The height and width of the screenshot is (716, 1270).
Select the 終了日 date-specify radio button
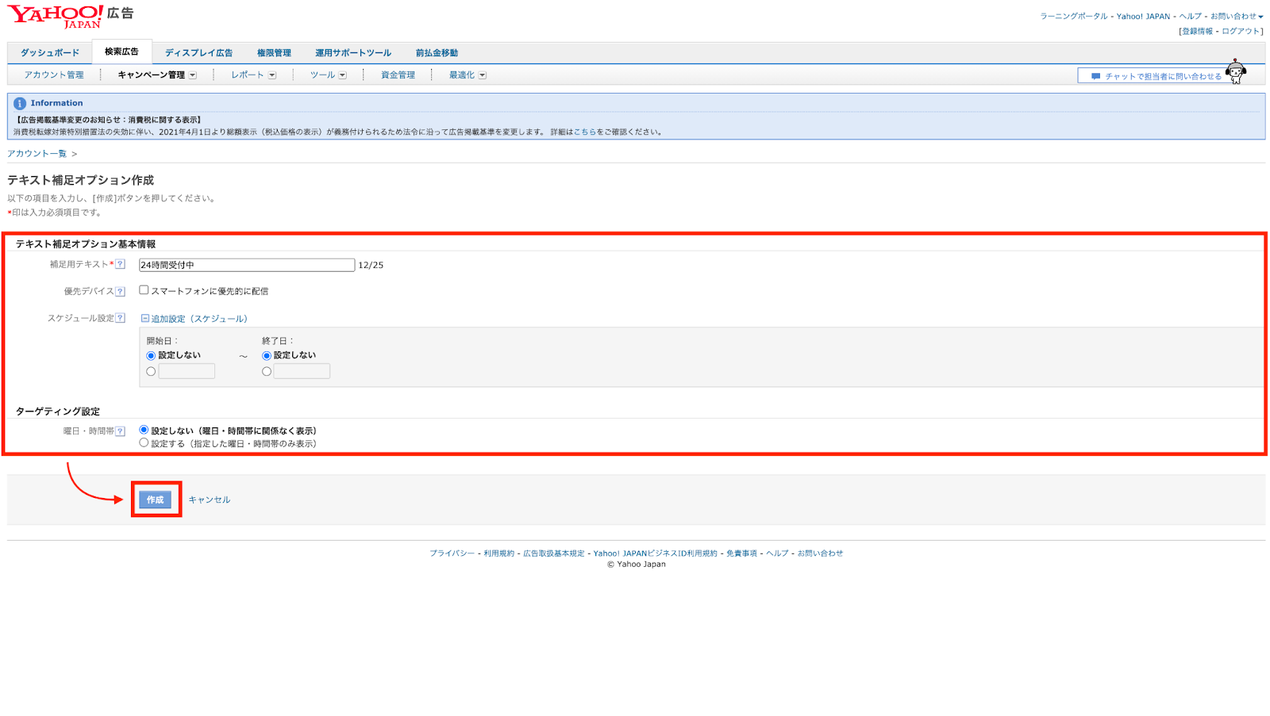[x=267, y=372]
